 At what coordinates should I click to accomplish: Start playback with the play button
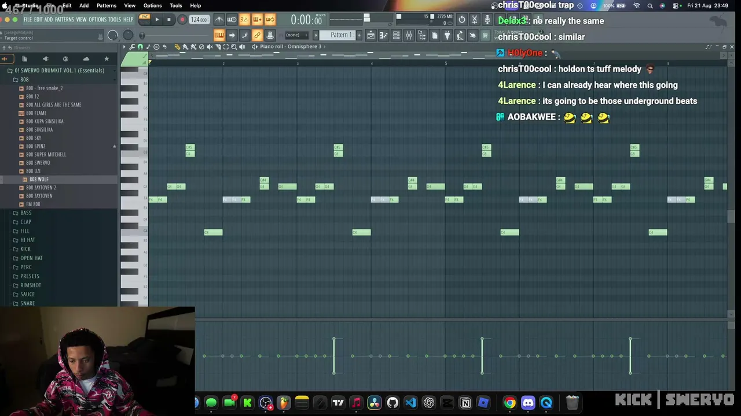tap(157, 20)
